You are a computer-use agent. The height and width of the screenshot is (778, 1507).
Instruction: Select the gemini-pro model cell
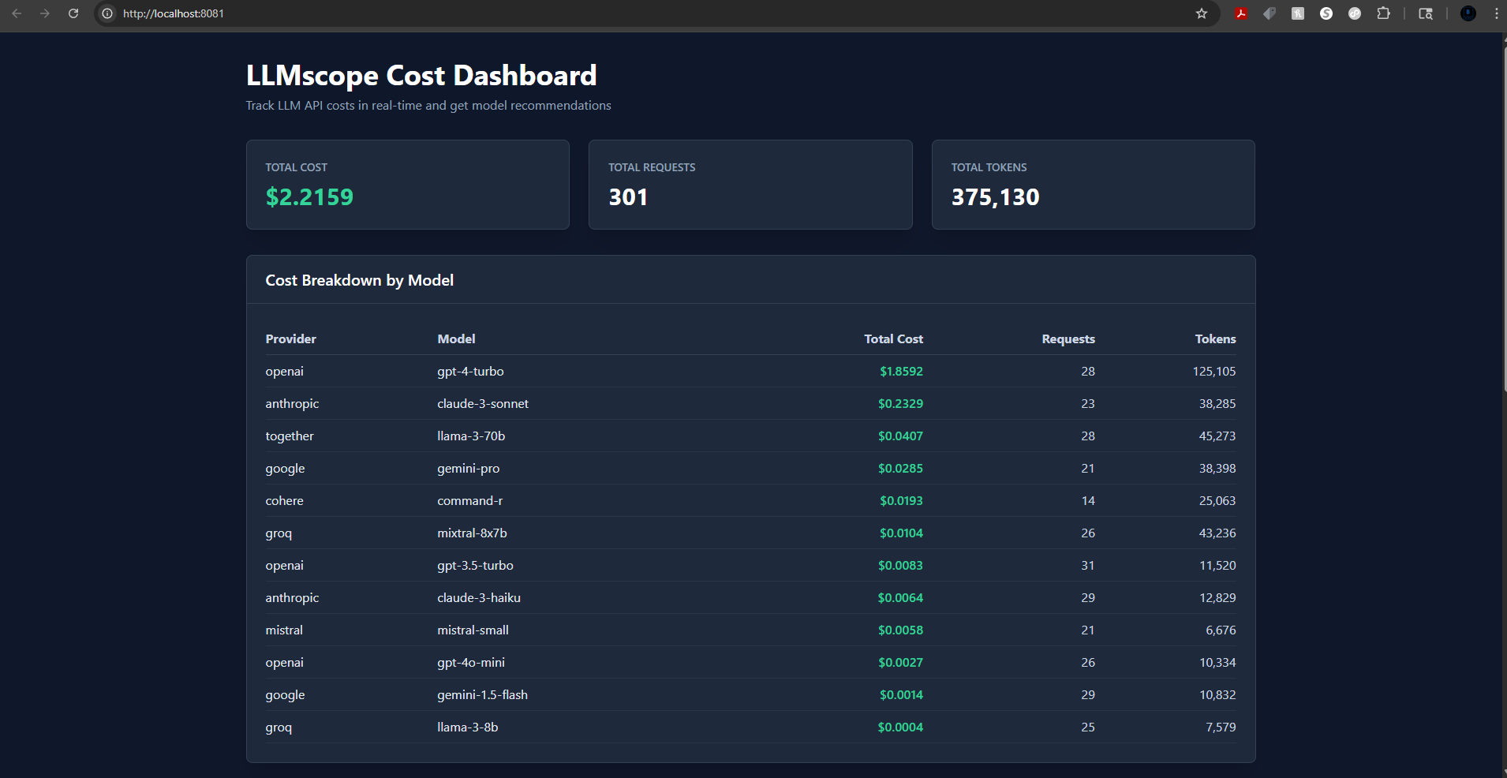click(468, 468)
